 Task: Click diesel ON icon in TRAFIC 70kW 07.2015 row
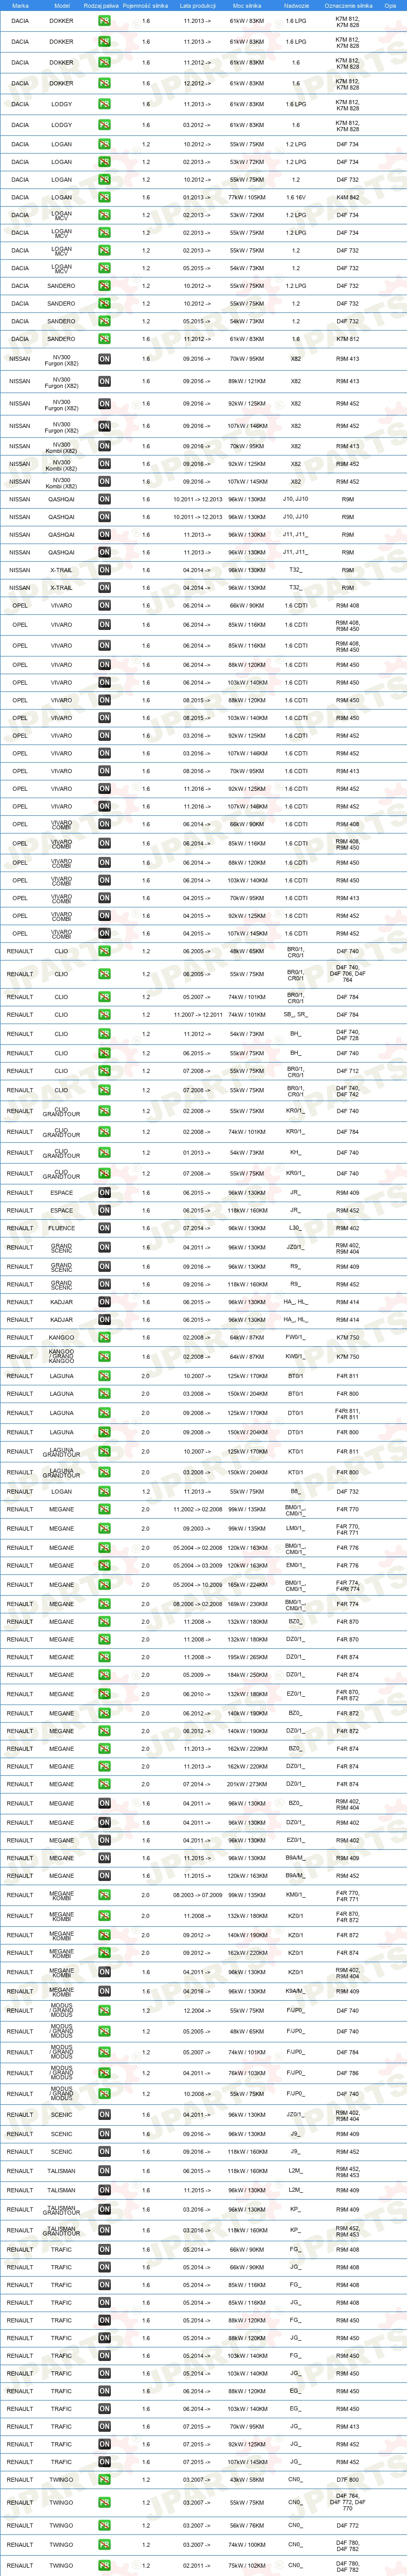104,2426
